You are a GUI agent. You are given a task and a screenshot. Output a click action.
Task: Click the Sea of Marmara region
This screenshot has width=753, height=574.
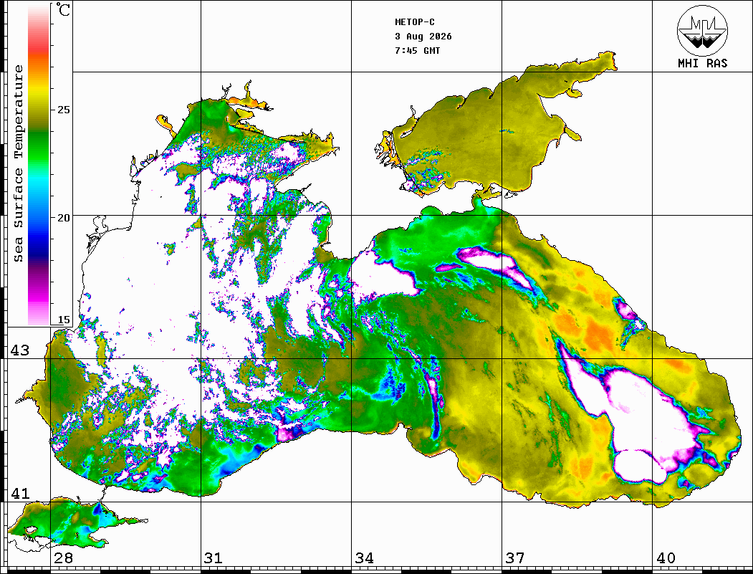click(x=67, y=524)
